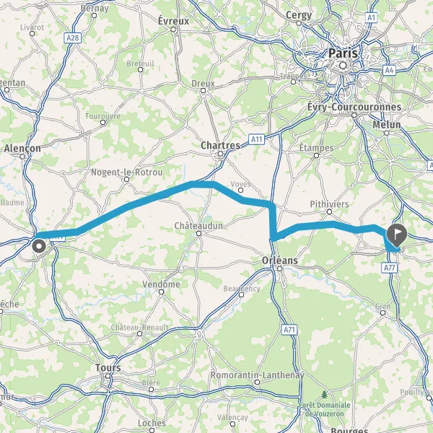Click the Forêt Domaniale tree icon
This screenshot has height=433, width=433.
tap(325, 395)
